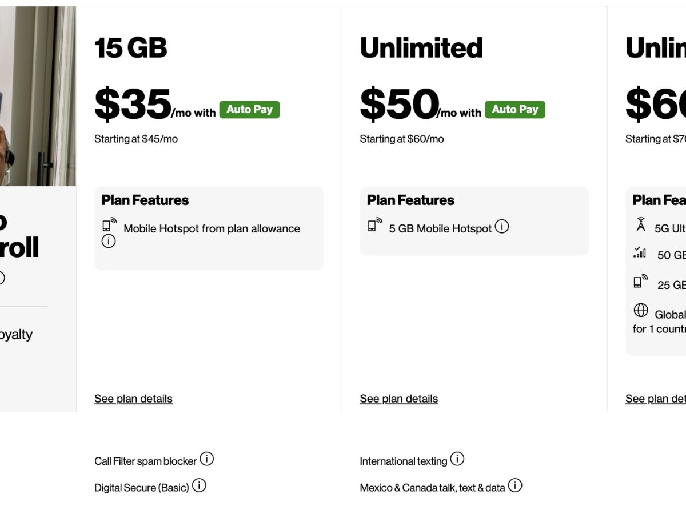Screen dimensions: 686x514
Task: Click the hotspot icon beside 25 GB
Action: [640, 281]
